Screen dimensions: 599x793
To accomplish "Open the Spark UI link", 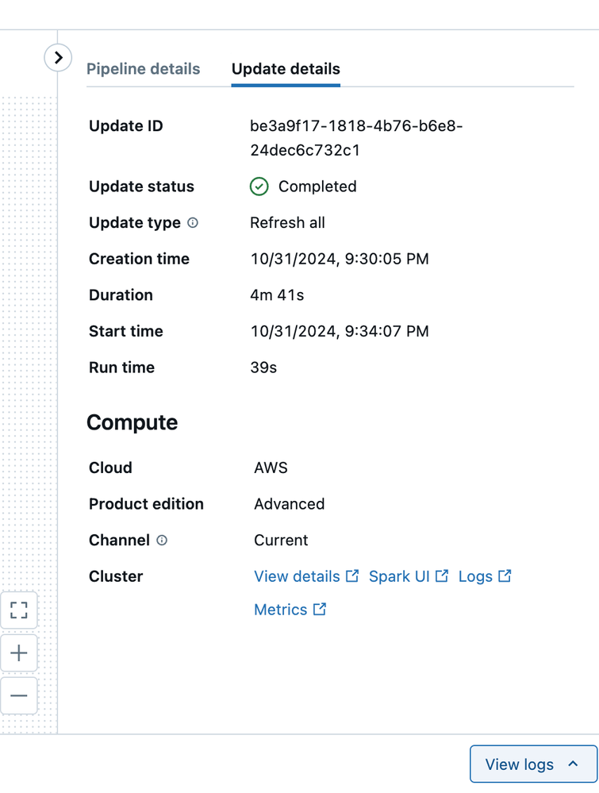I will tap(399, 576).
